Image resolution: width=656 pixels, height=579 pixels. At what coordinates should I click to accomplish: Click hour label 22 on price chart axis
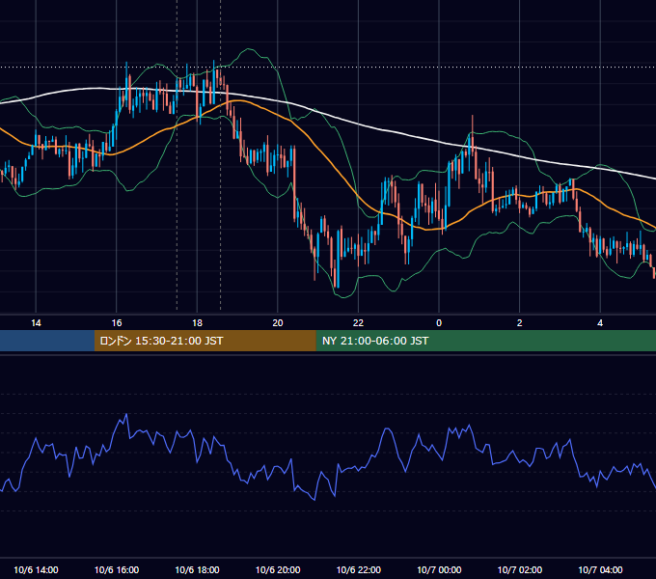point(358,323)
